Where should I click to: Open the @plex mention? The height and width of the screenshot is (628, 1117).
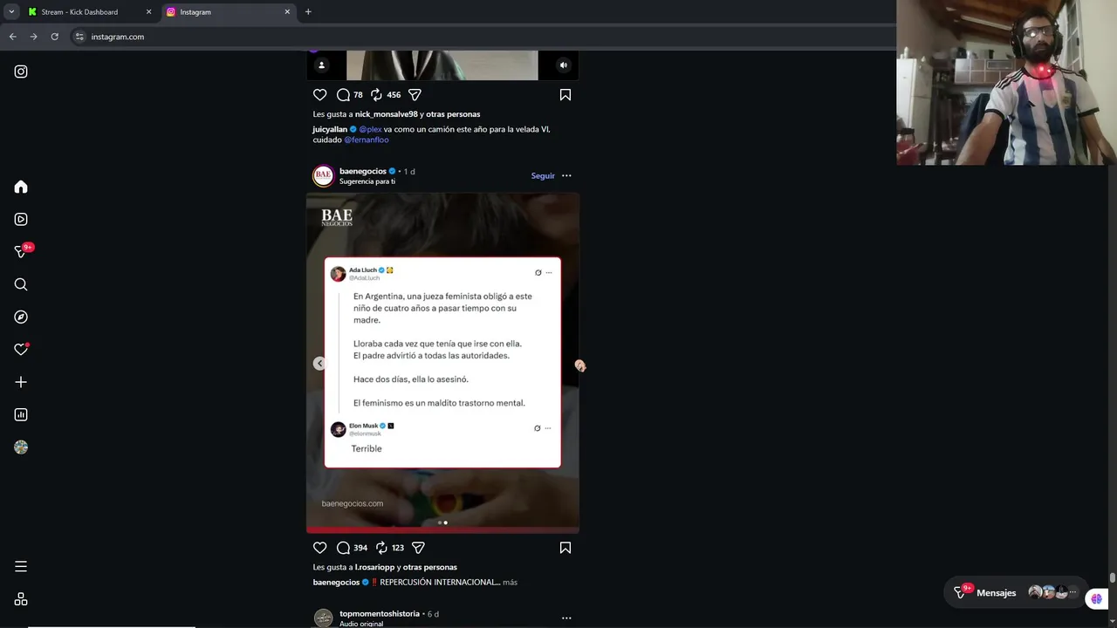coord(370,129)
